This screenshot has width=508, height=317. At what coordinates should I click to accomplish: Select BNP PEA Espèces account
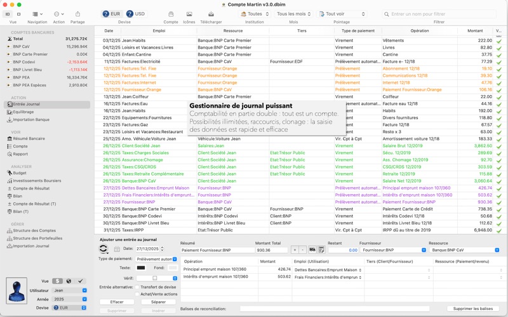click(x=47, y=86)
